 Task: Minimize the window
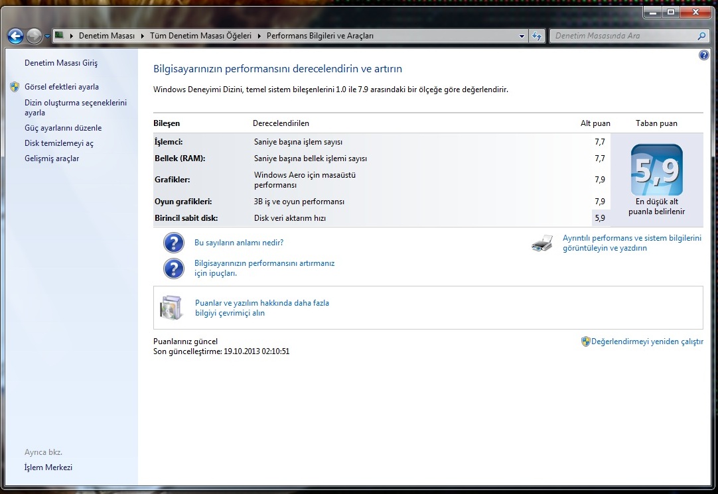653,12
